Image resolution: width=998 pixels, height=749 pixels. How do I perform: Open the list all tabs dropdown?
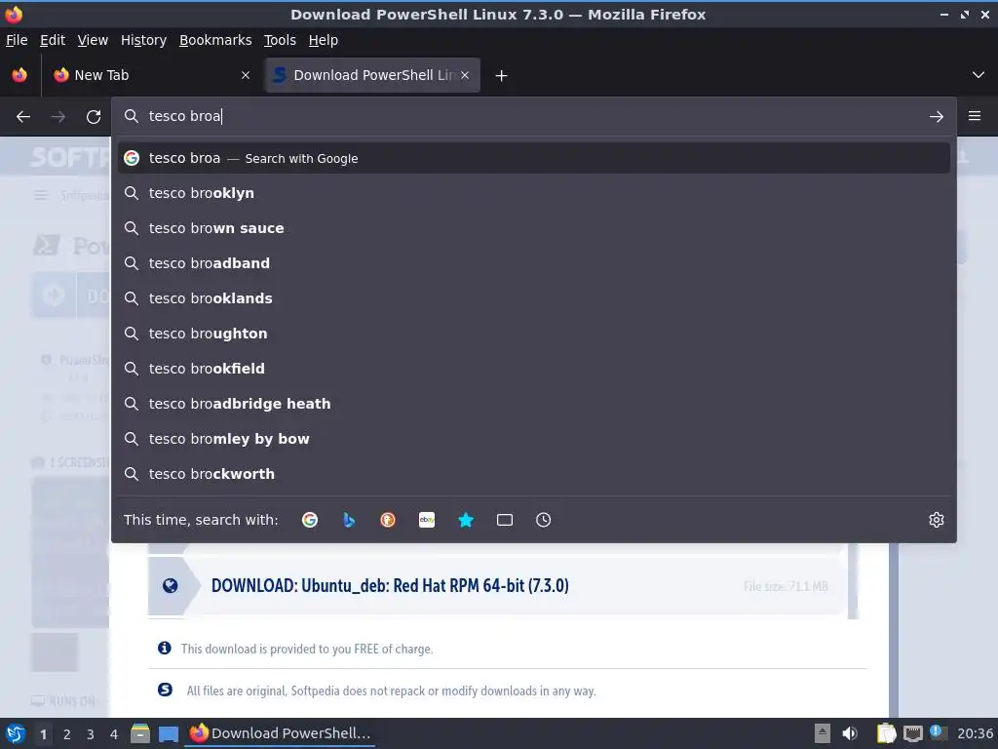coord(979,75)
